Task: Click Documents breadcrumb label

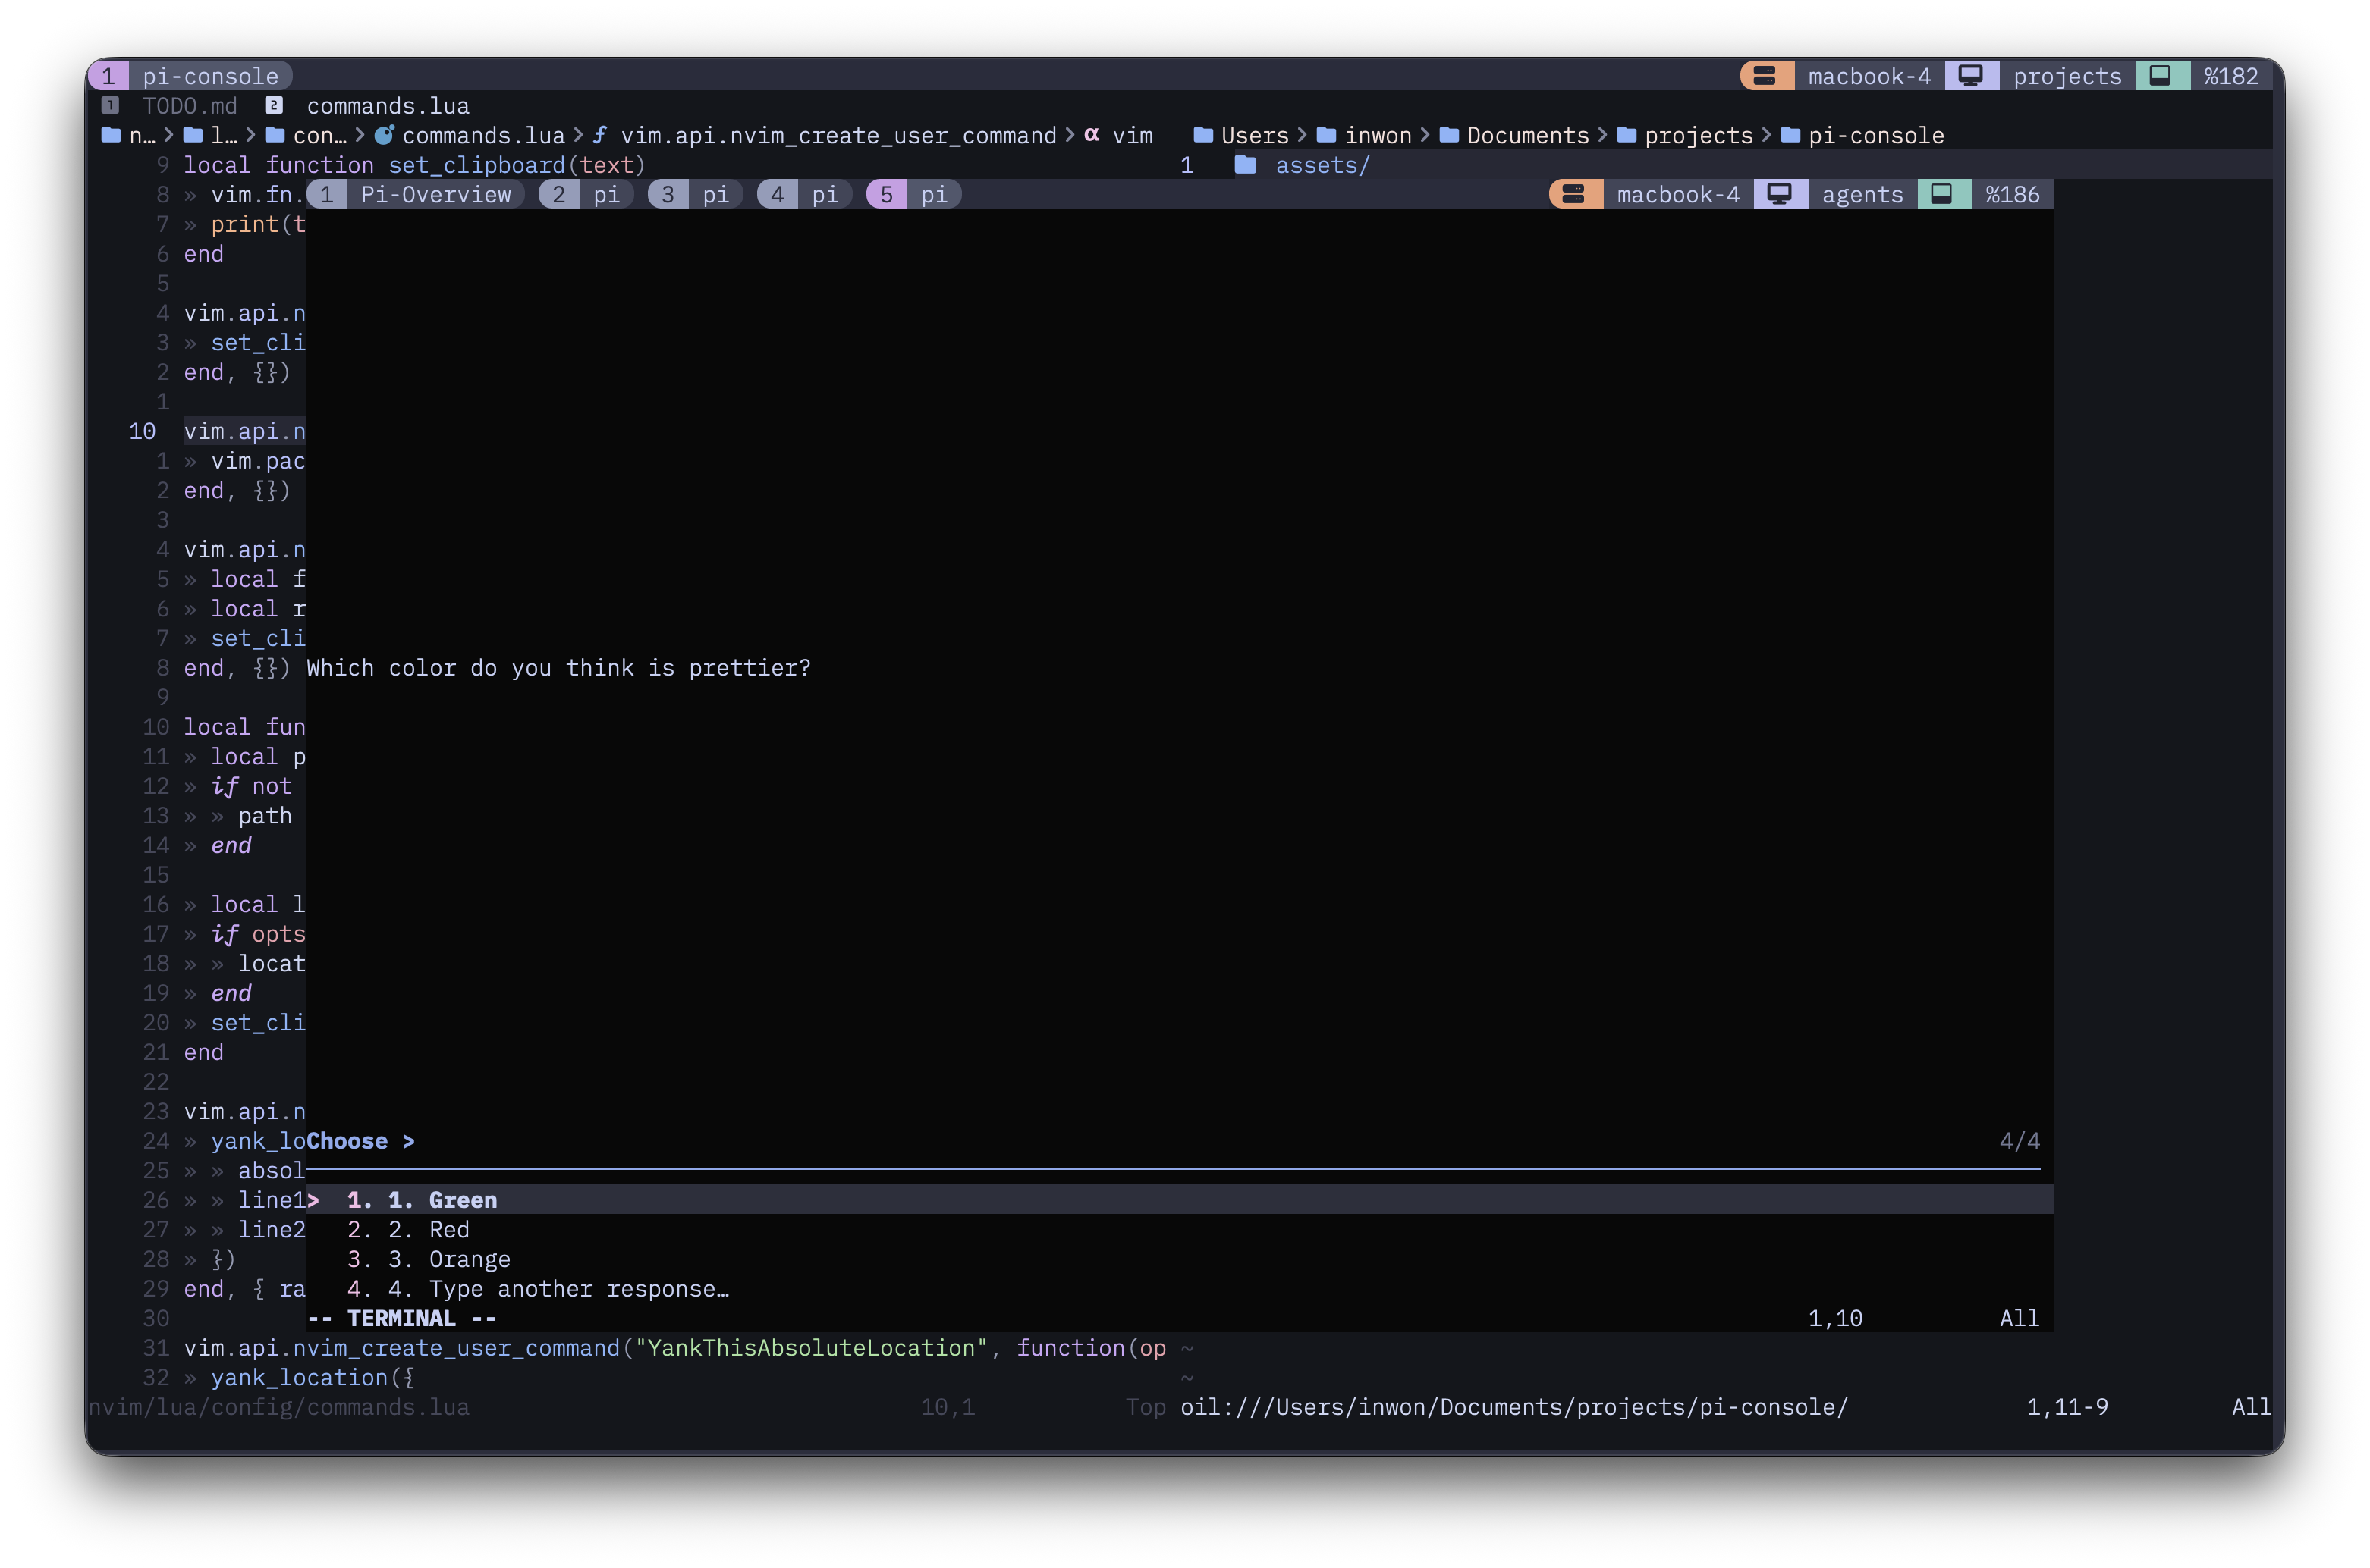Action: coord(1528,135)
